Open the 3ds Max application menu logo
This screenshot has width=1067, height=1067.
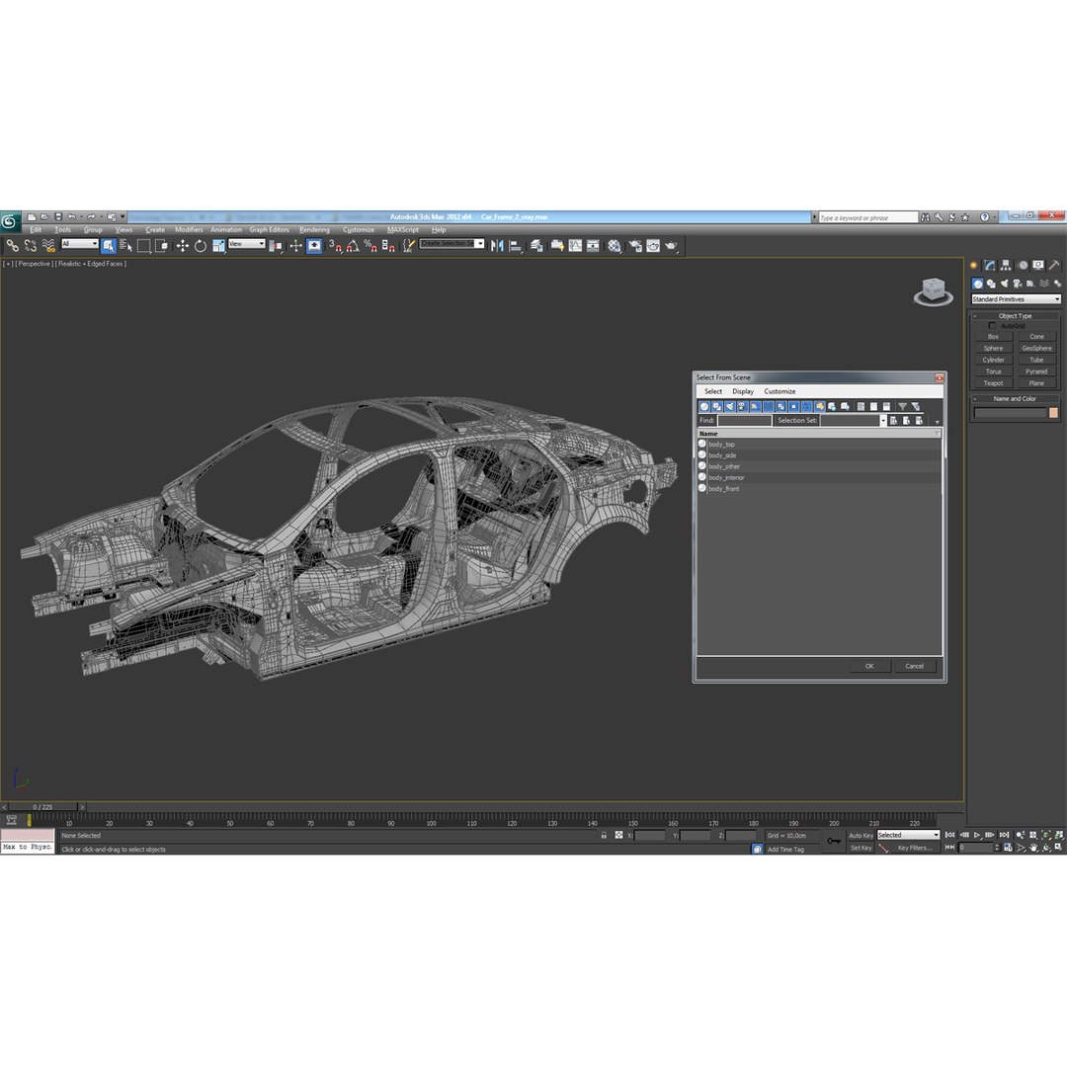(10, 221)
